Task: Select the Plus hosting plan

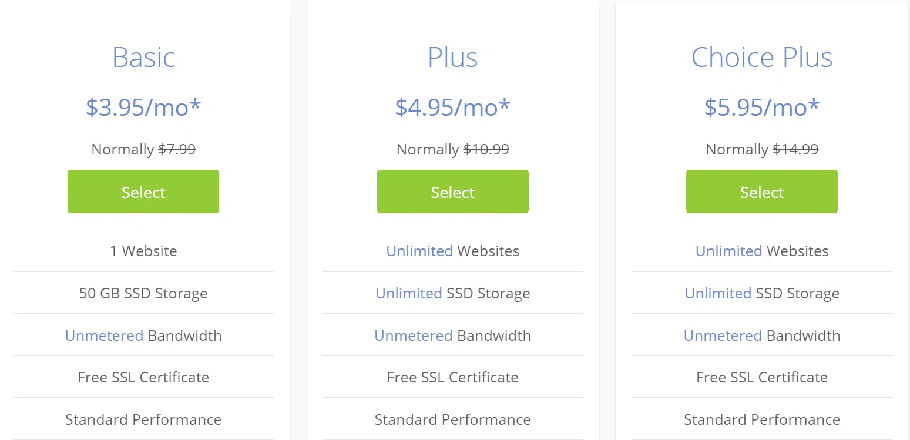Action: tap(452, 192)
